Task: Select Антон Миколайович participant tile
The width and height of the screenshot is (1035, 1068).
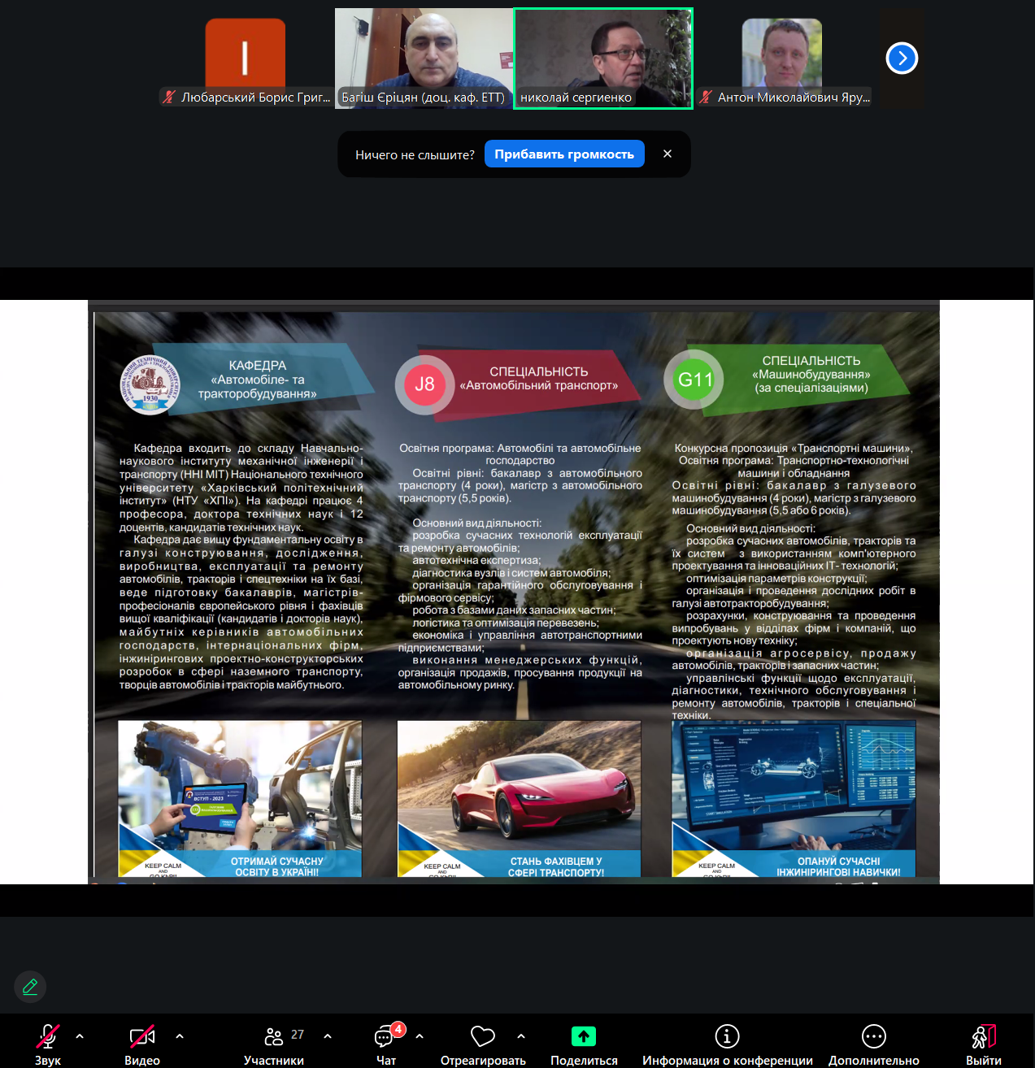Action: (x=783, y=59)
